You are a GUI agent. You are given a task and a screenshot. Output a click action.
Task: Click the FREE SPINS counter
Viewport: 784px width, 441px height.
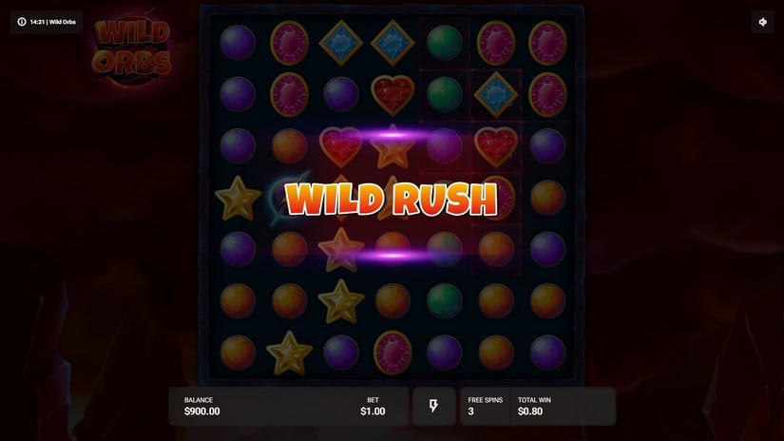[485, 406]
